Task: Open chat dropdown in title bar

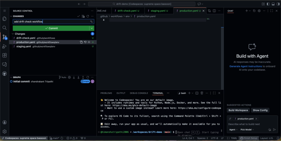Action: click(203, 4)
